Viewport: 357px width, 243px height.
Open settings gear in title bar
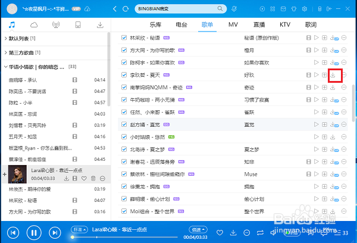(305, 9)
